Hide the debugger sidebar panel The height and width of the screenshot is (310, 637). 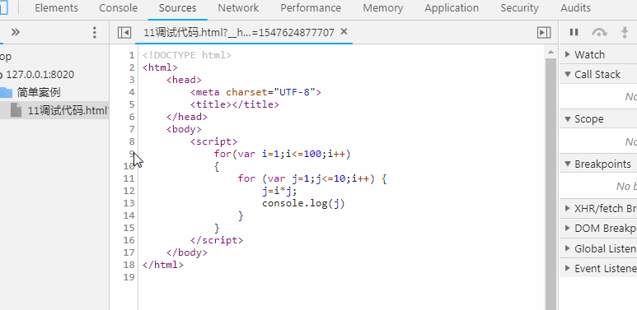(544, 32)
